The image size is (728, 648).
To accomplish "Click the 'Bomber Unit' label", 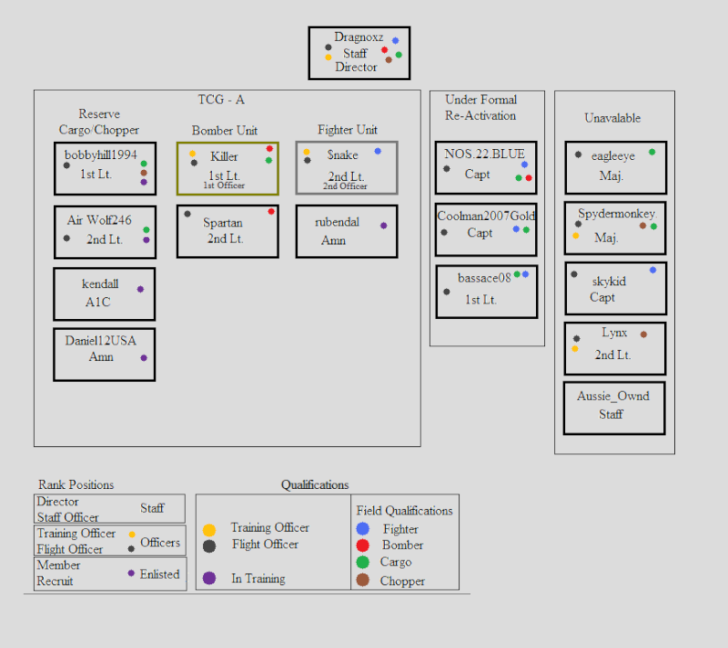I will 224,130.
